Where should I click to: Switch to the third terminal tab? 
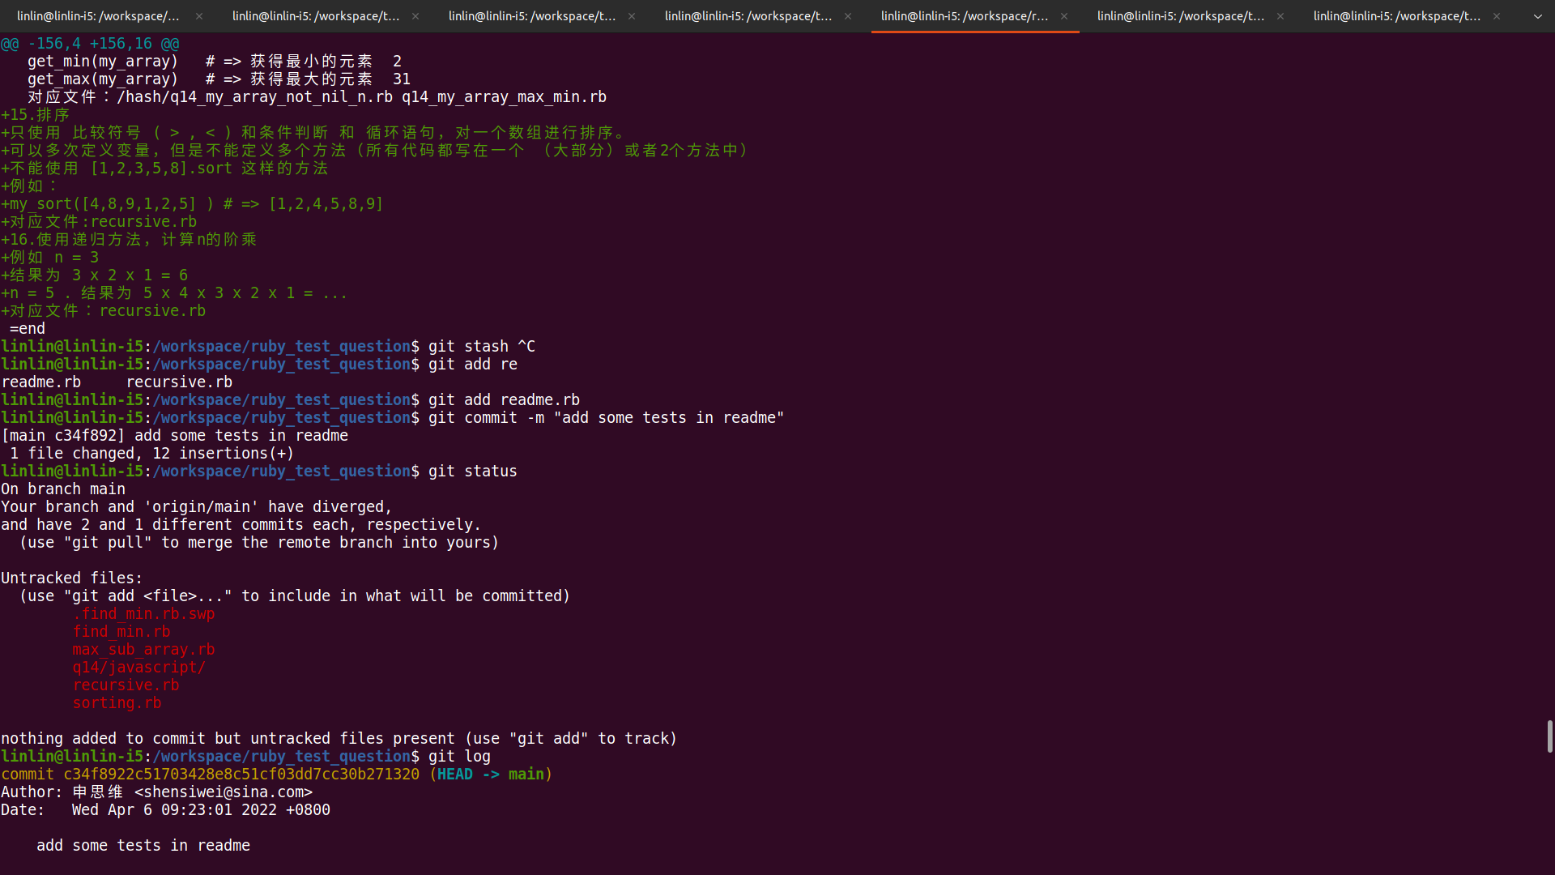(x=532, y=16)
